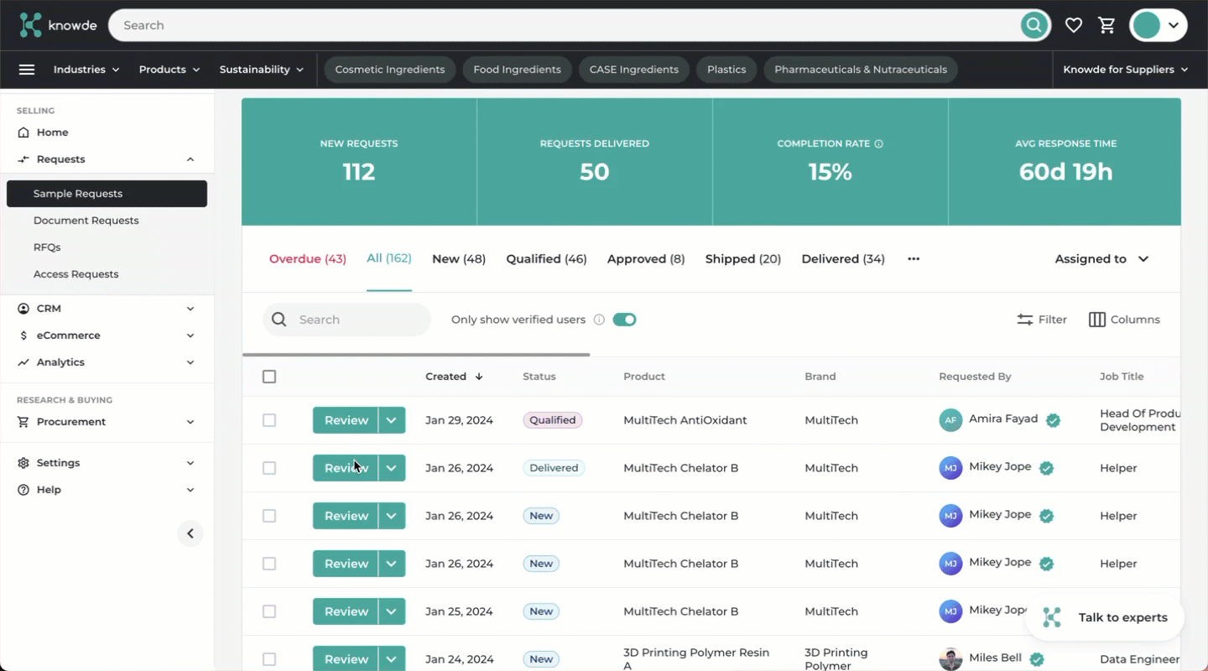Click the Knowde logo
1208x671 pixels.
point(59,25)
